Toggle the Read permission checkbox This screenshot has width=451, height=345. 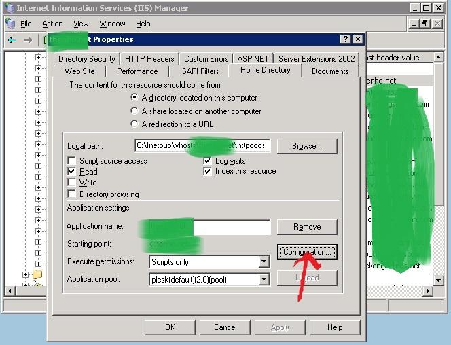(x=71, y=172)
